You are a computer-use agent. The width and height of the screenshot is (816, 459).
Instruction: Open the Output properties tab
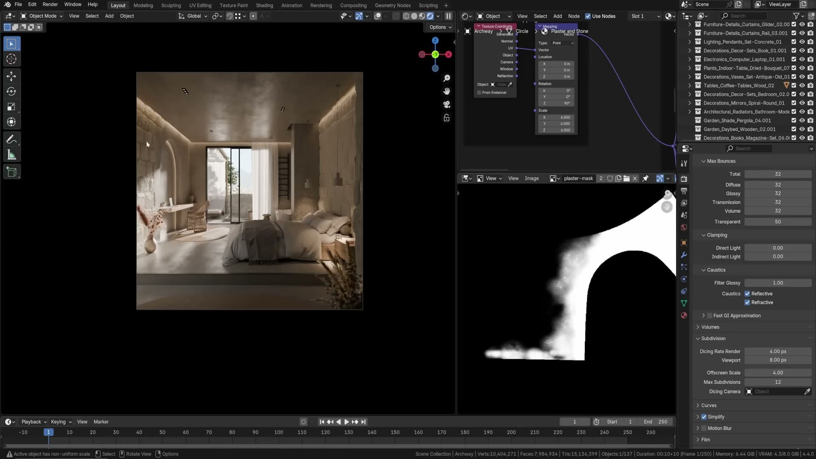point(684,191)
